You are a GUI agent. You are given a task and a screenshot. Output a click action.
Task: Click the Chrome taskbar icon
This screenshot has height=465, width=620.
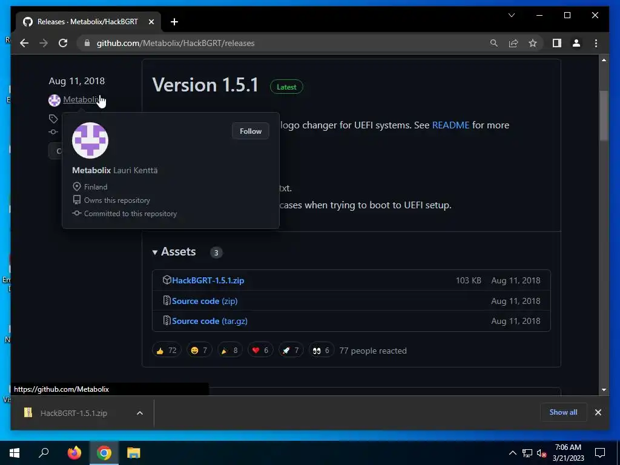pos(104,453)
